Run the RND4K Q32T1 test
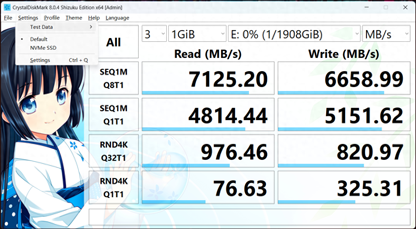 click(x=114, y=151)
